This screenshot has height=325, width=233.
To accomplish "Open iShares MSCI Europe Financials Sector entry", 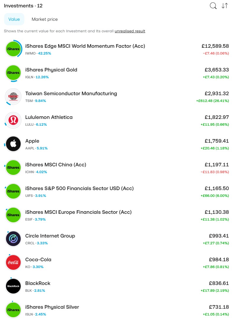I will pyautogui.click(x=117, y=215).
